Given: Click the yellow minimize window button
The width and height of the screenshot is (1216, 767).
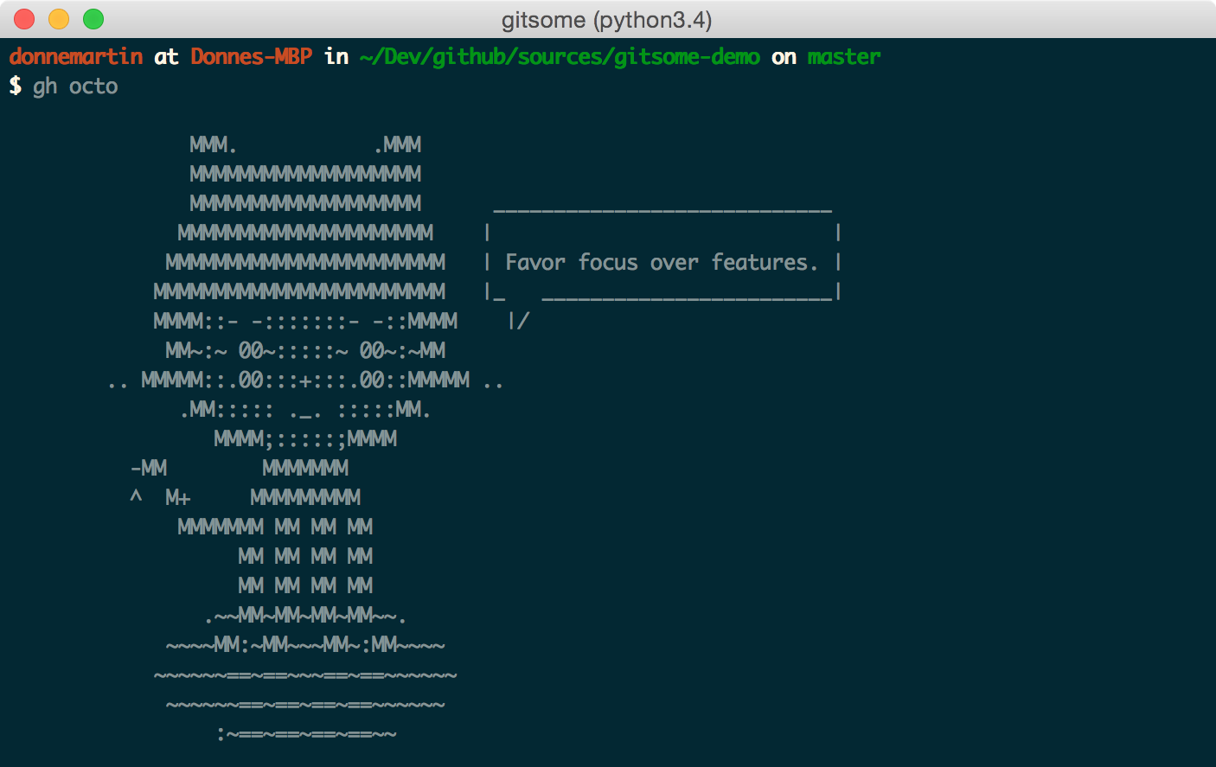Looking at the screenshot, I should pyautogui.click(x=59, y=19).
